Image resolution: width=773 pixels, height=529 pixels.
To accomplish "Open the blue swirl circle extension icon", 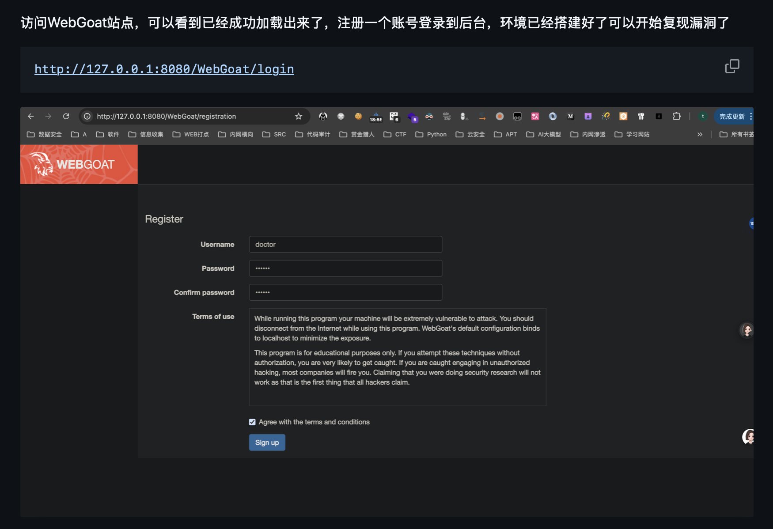I will coord(553,116).
